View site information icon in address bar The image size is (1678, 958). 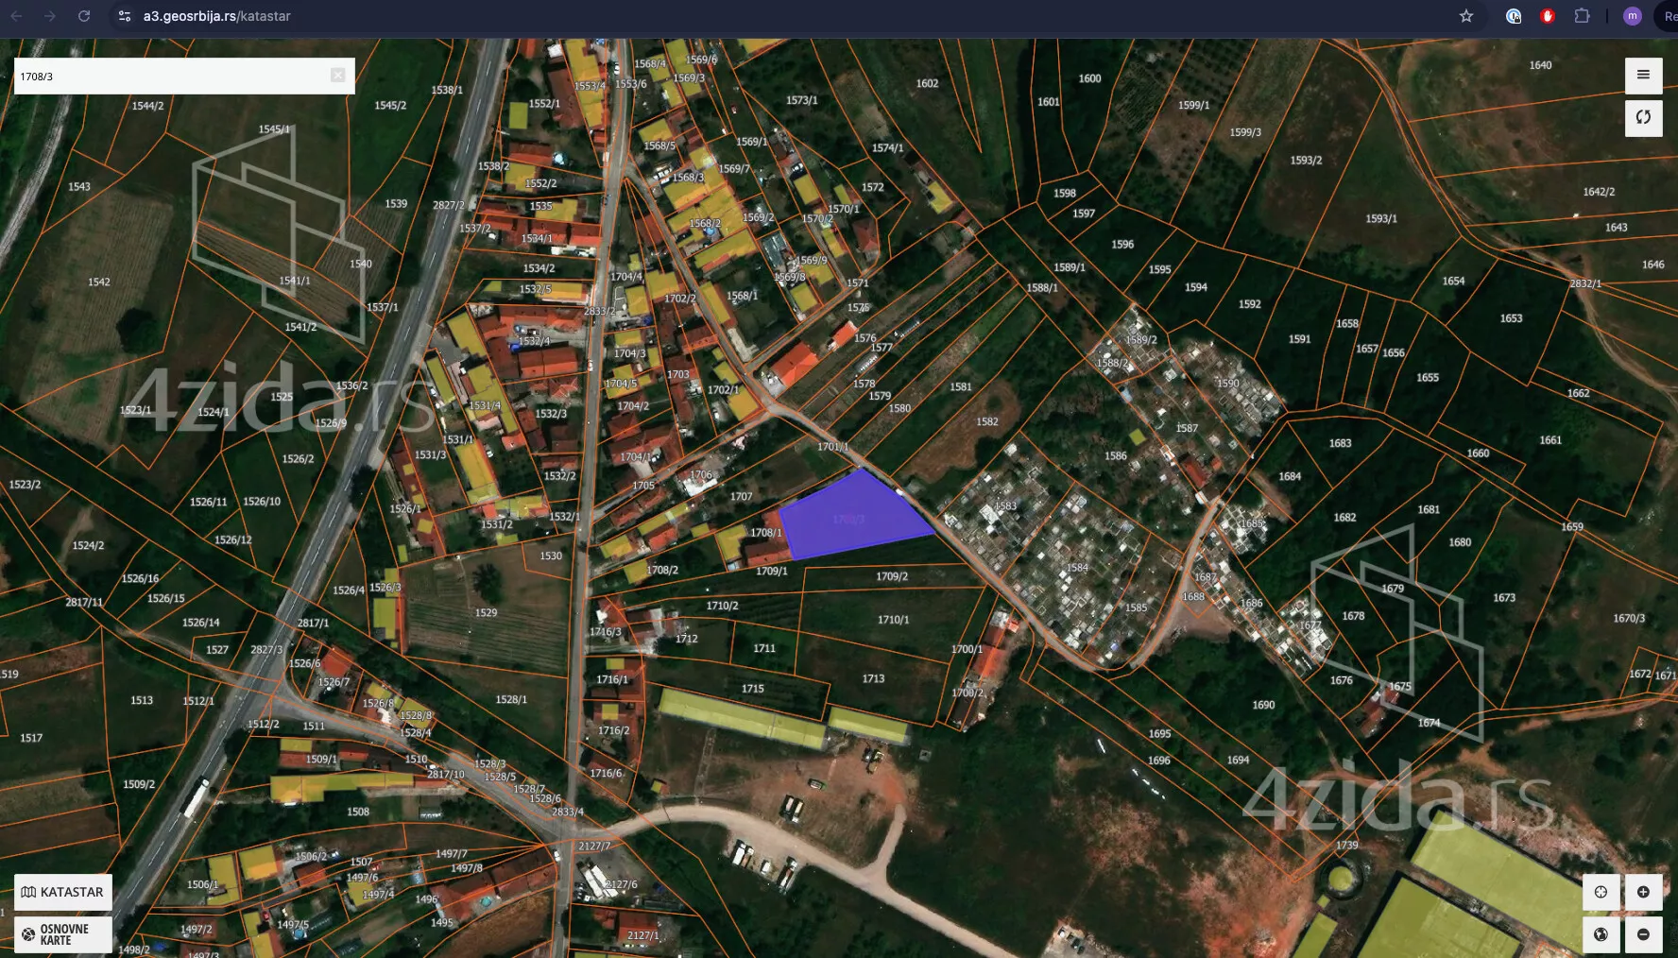[125, 16]
